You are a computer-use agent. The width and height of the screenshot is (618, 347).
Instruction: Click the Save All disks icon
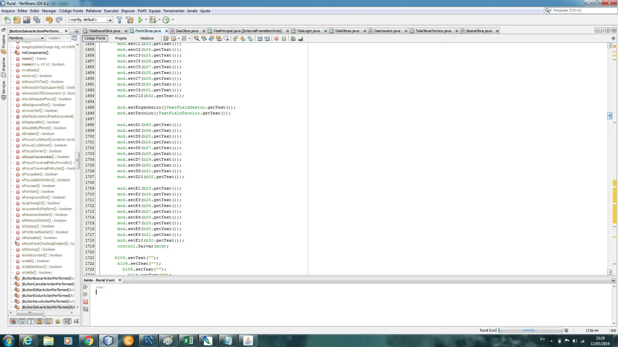[x=37, y=20]
